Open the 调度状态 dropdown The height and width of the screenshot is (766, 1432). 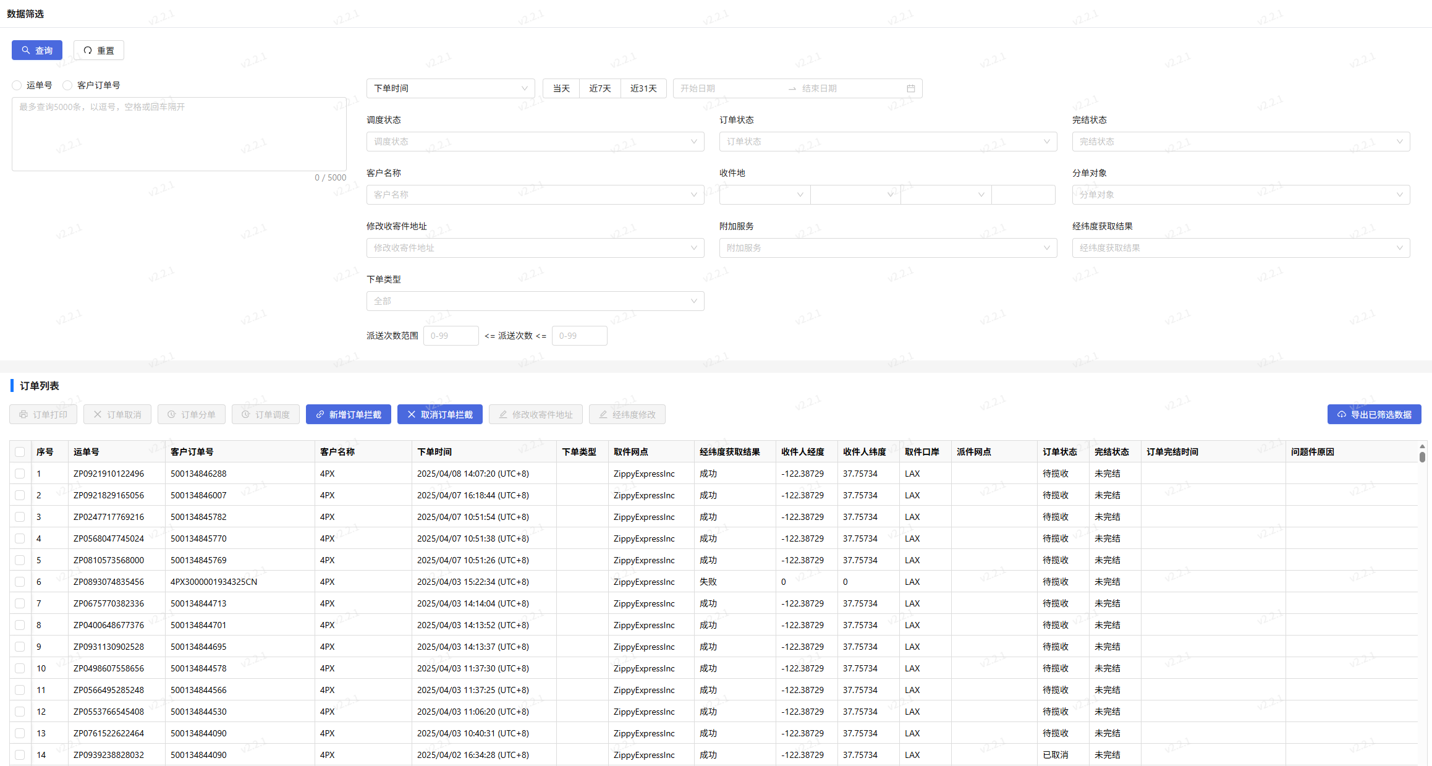pos(535,142)
